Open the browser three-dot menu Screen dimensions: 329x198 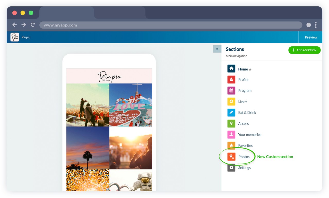coord(316,25)
